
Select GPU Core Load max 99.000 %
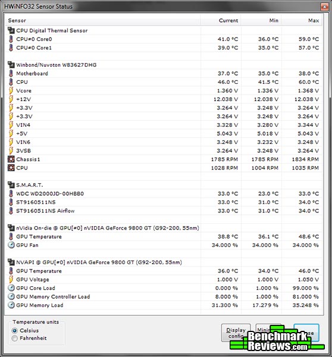point(305,288)
